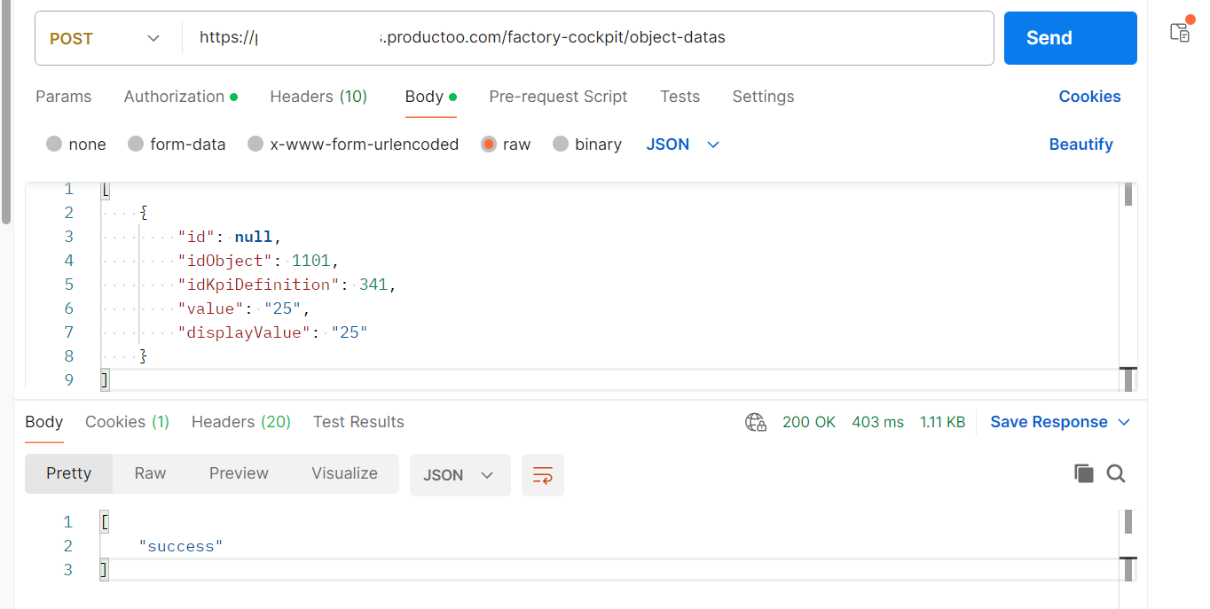The image size is (1210, 609).
Task: Click into the request URL field
Action: 585,38
